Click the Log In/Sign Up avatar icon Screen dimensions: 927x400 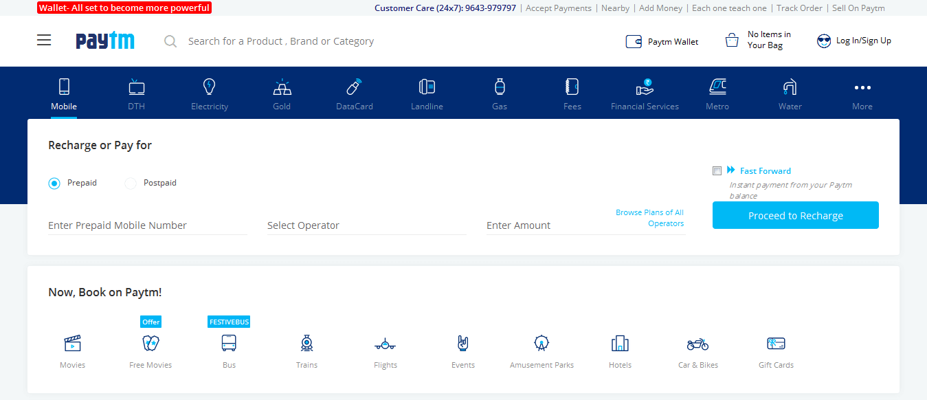824,41
